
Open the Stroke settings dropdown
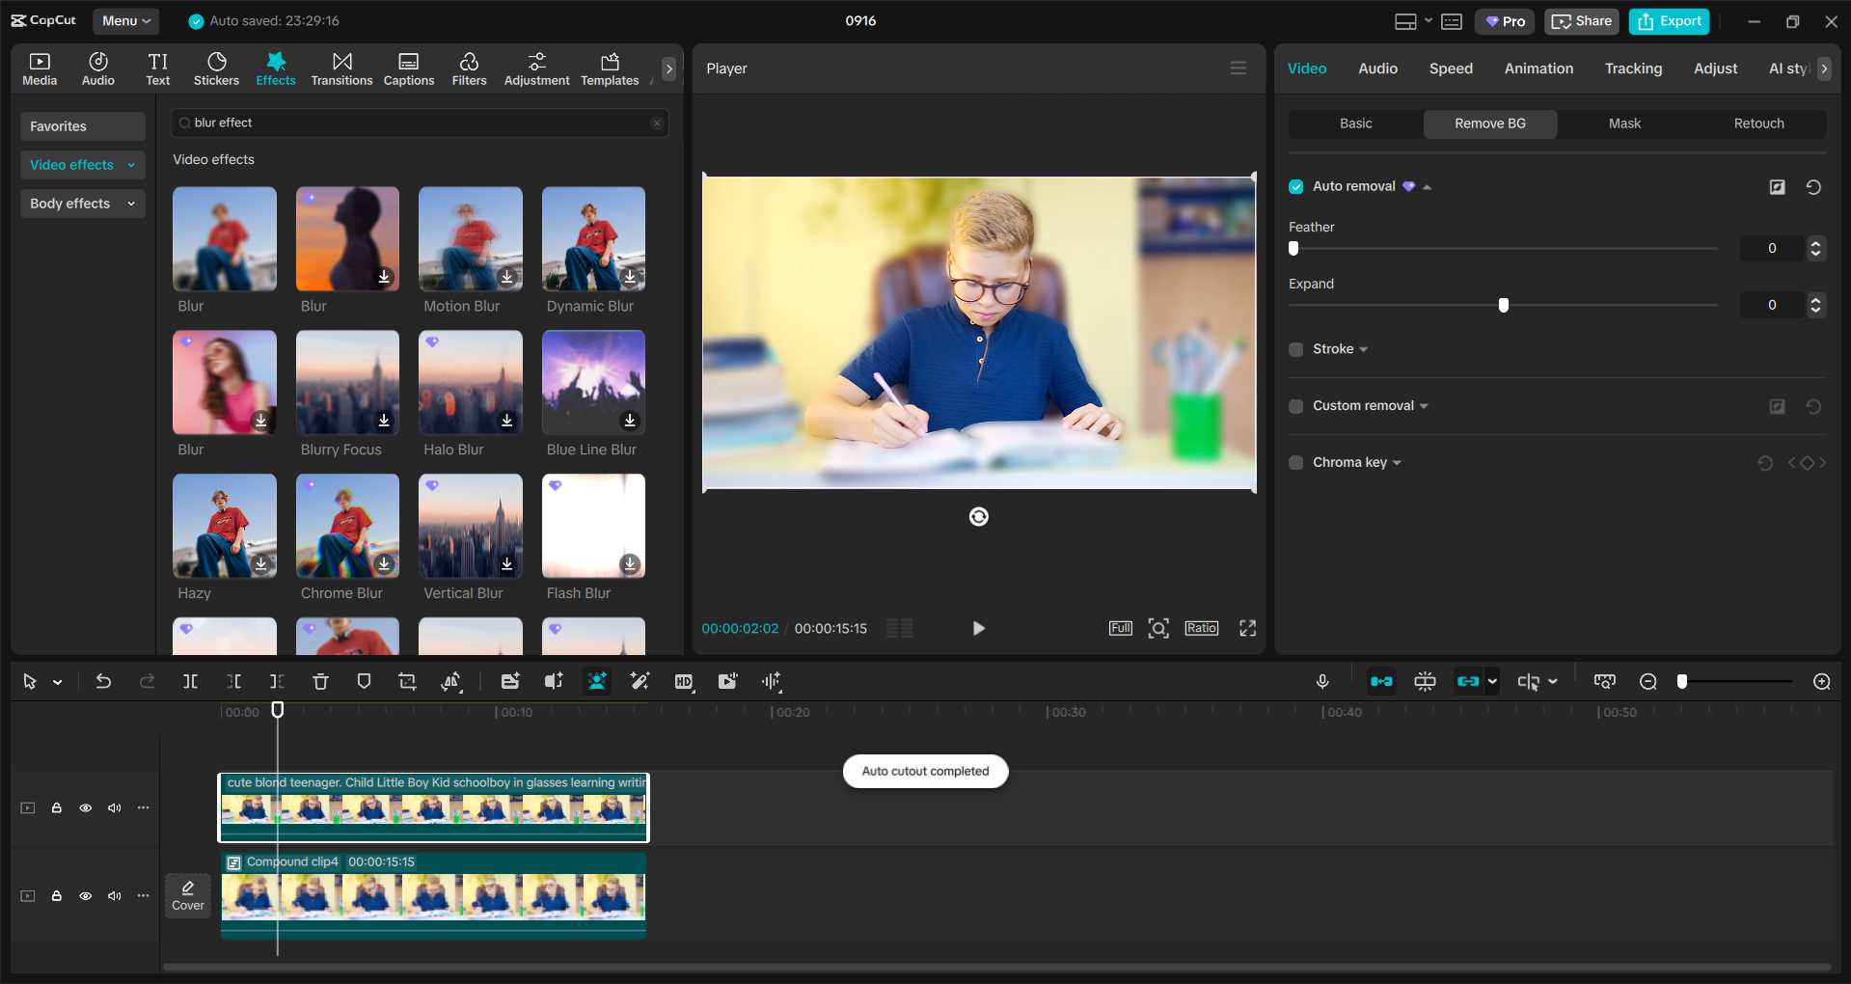(x=1361, y=349)
